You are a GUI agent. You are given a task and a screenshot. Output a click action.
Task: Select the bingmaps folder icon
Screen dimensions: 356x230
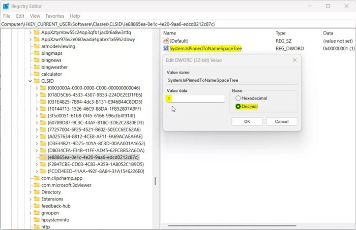pyautogui.click(x=37, y=53)
